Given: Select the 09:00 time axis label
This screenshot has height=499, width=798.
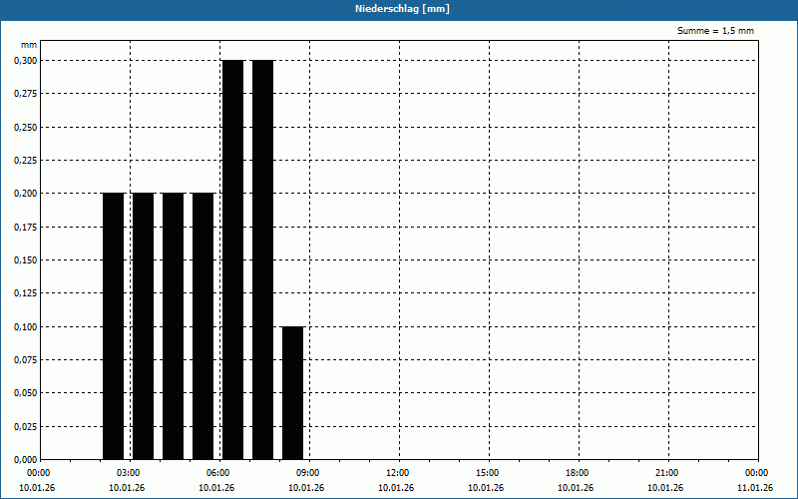Looking at the screenshot, I should point(307,473).
